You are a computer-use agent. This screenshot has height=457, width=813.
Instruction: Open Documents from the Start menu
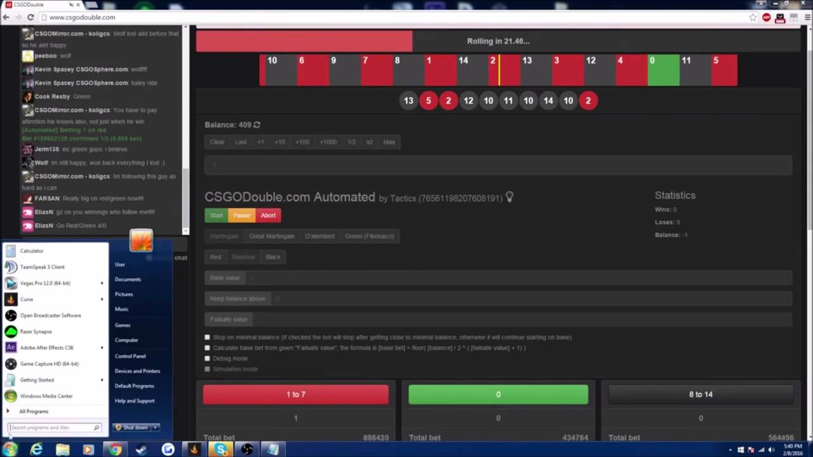pos(128,279)
